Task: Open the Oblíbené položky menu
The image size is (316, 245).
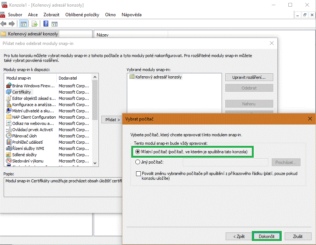Action: (82, 15)
